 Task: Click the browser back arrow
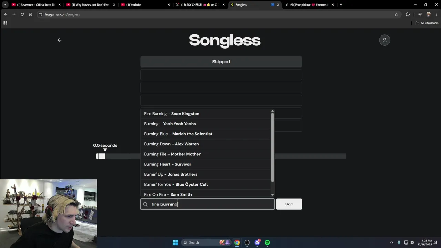point(6,14)
